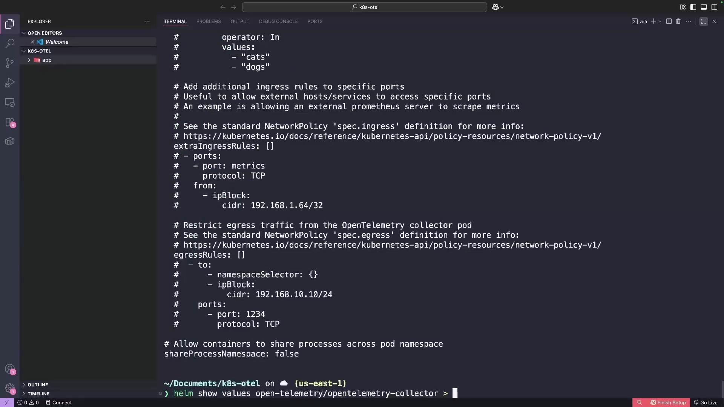Click 'cidr: 192.168.1.64/32' text
The width and height of the screenshot is (724, 407).
(x=272, y=205)
